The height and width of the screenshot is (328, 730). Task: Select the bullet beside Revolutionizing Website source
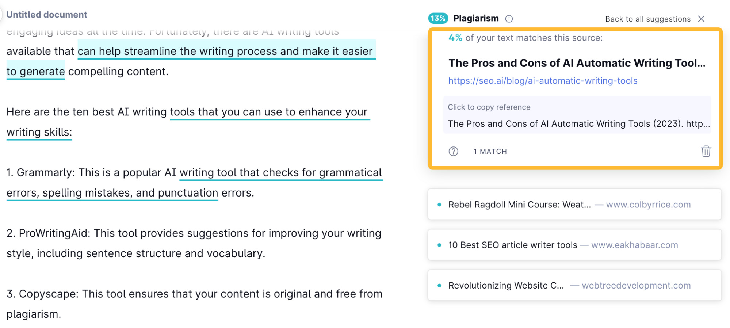click(439, 285)
